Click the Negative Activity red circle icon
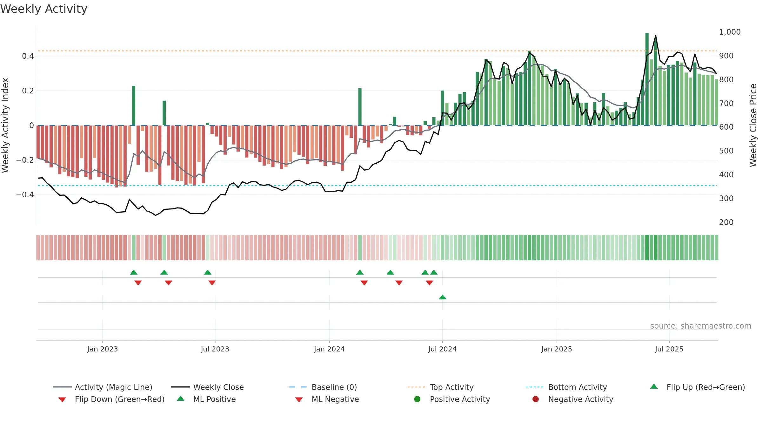Screen dimensions: 762x429 (x=535, y=399)
